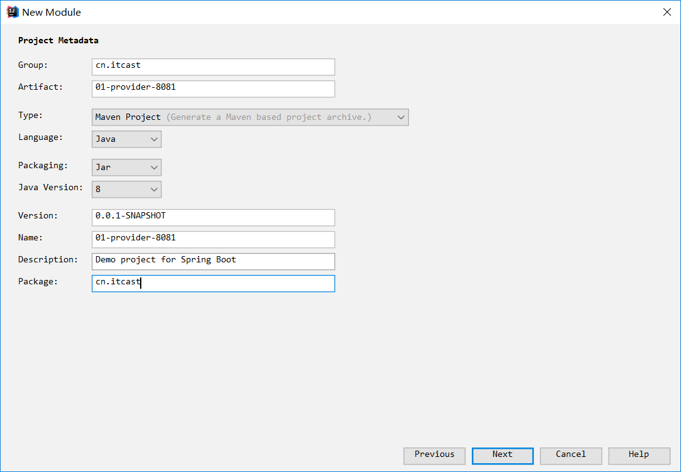Click the chevron arrow of the Type combo box

401,117
